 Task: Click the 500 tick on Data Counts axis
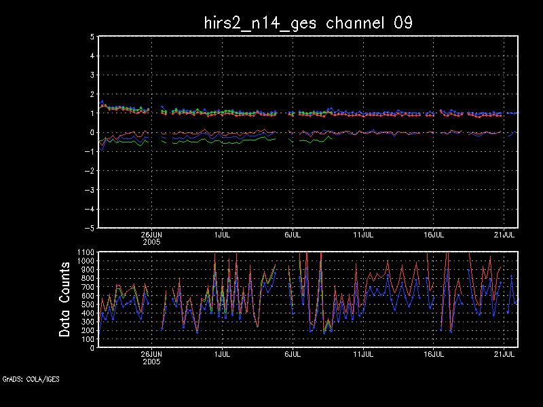pyautogui.click(x=88, y=305)
